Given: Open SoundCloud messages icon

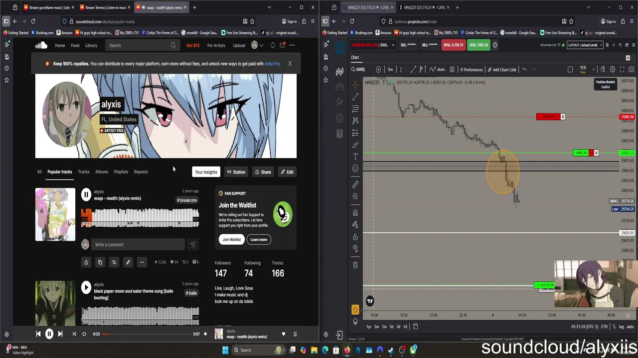Looking at the screenshot, I should pos(282,45).
